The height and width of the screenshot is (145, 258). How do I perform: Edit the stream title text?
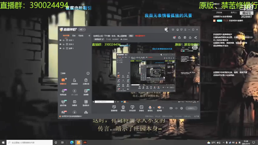coord(110,36)
